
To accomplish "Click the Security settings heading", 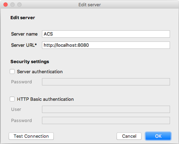I will point(30,62).
